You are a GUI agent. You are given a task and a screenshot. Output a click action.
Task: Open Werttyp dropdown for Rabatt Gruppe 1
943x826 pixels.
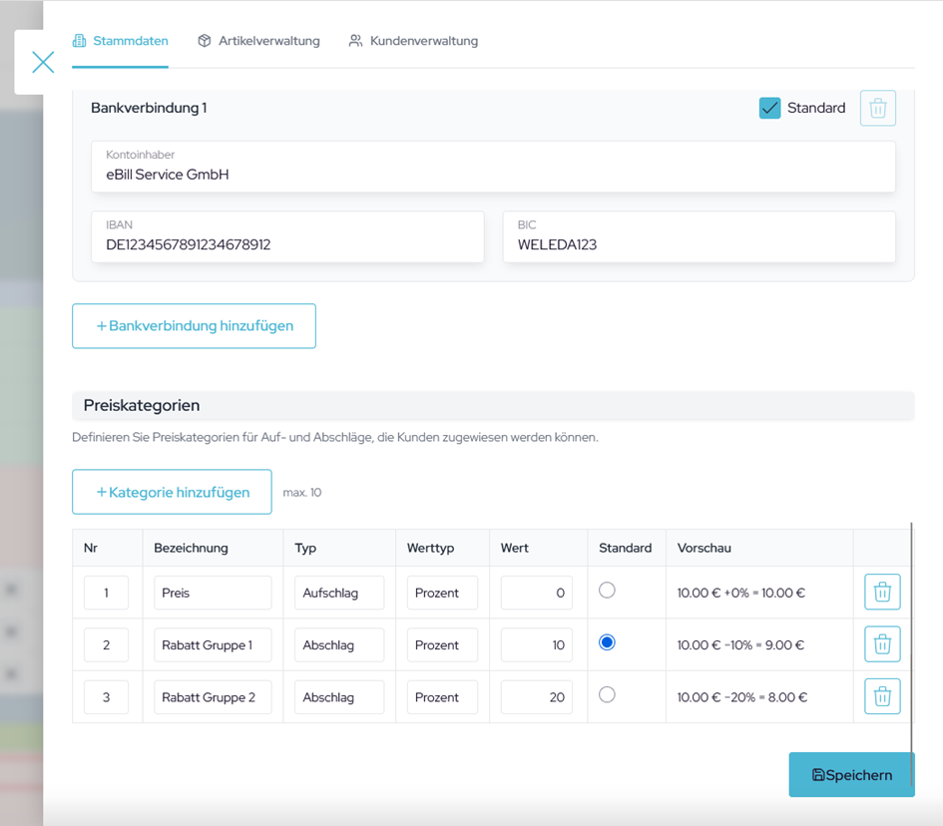[442, 645]
